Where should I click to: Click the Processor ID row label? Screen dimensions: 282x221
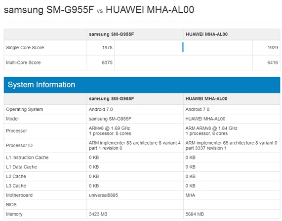click(19, 145)
